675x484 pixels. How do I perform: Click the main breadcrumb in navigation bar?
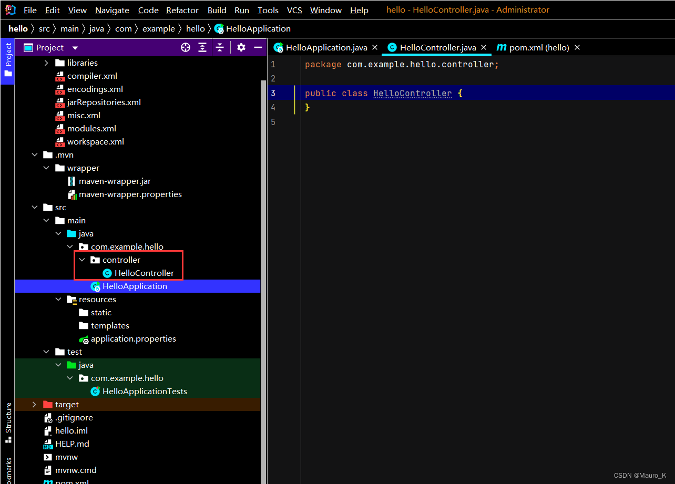[x=69, y=29]
